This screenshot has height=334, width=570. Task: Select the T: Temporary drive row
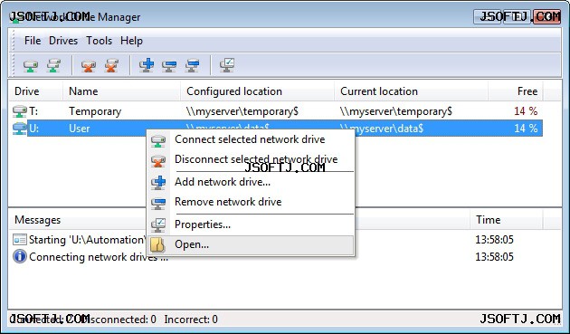point(276,111)
